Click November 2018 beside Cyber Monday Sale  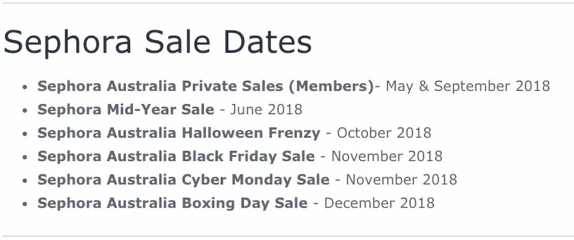point(402,180)
